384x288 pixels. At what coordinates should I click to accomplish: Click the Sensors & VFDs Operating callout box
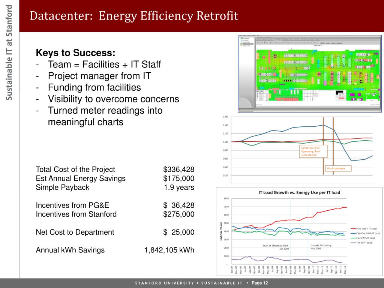tap(313, 151)
